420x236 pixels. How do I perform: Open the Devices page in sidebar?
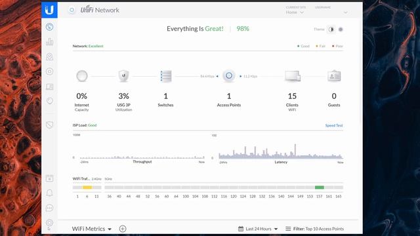49,71
